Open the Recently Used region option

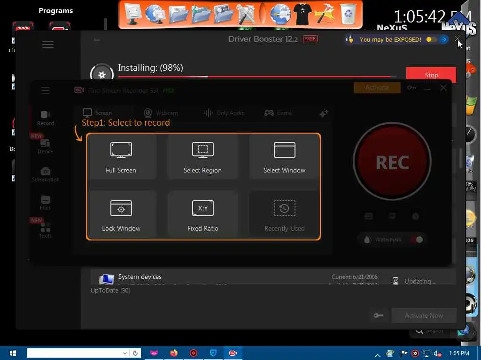coord(284,215)
